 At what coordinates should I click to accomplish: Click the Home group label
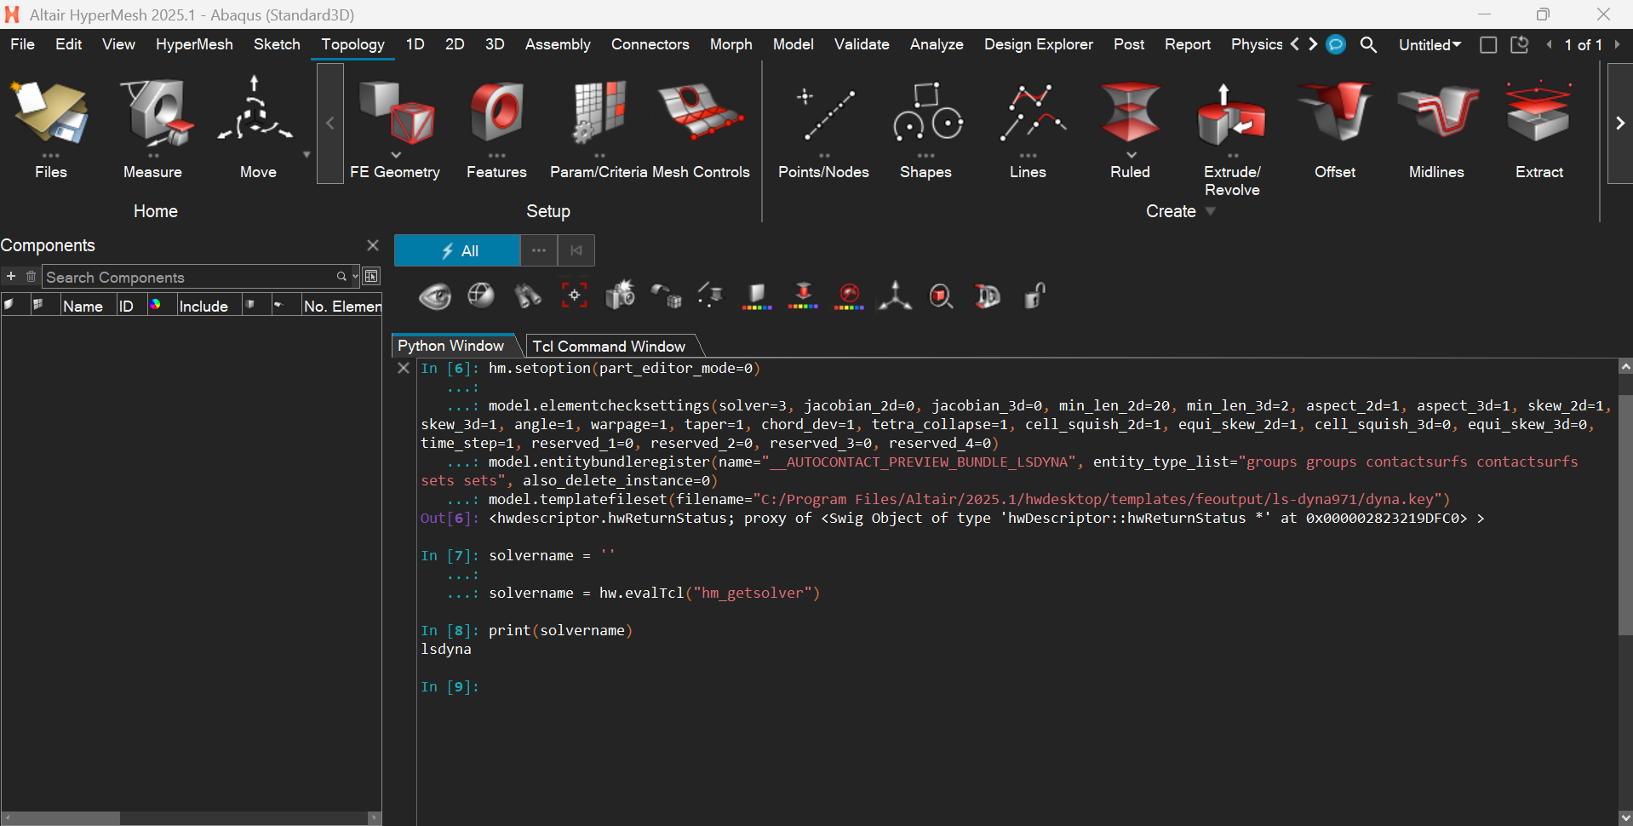[x=155, y=211]
